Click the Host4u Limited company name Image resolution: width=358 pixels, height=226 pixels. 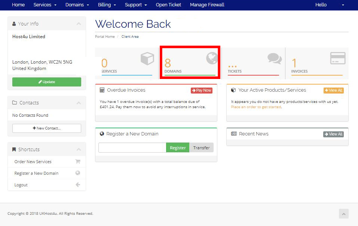pyautogui.click(x=29, y=37)
